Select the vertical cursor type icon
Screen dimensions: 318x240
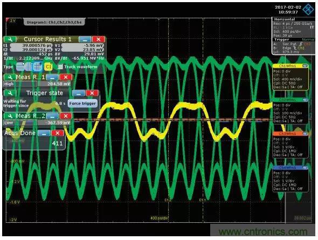pyautogui.click(x=29, y=67)
